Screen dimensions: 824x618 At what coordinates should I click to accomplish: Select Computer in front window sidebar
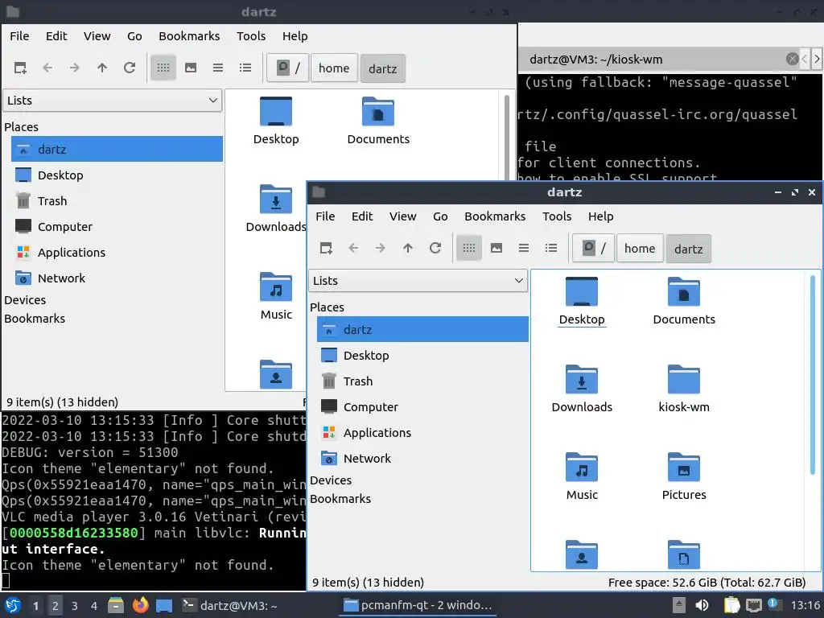pos(422,406)
